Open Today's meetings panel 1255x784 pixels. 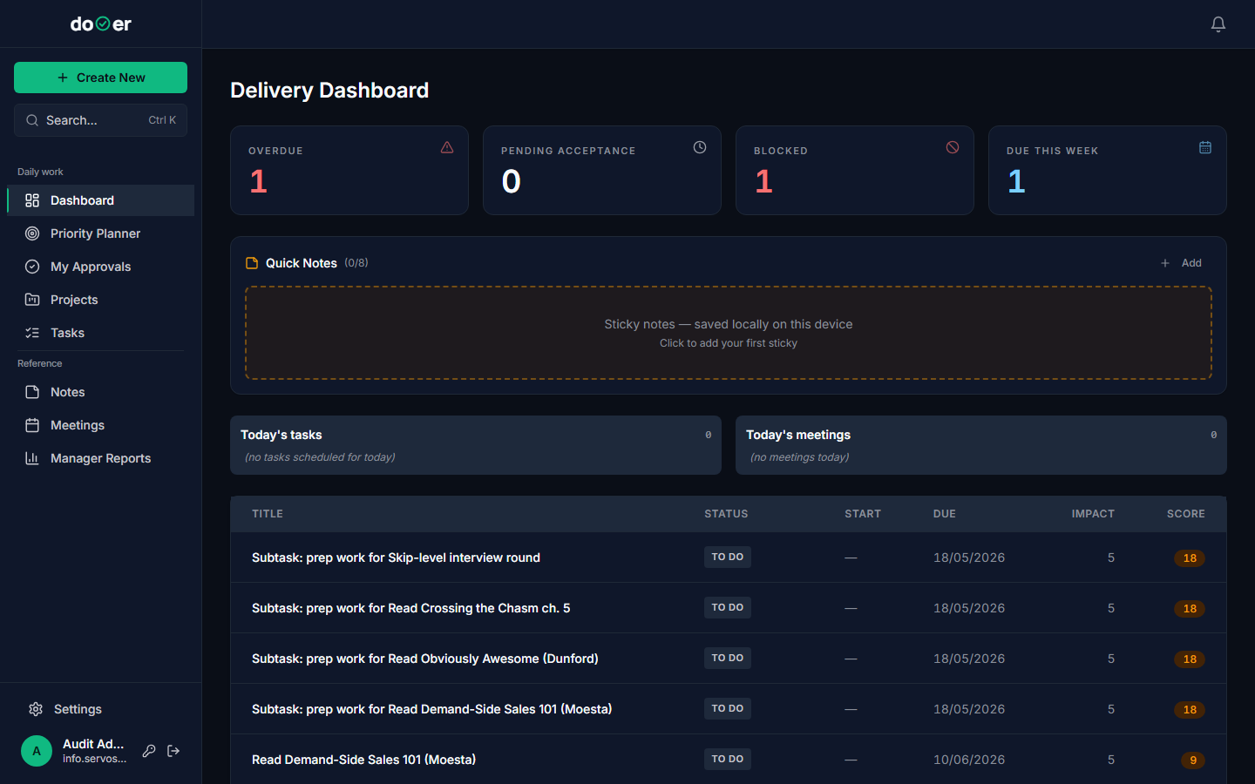coord(981,445)
